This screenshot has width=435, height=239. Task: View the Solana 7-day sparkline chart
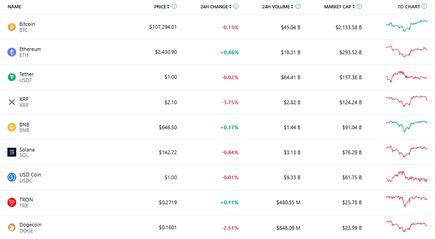coord(406,151)
